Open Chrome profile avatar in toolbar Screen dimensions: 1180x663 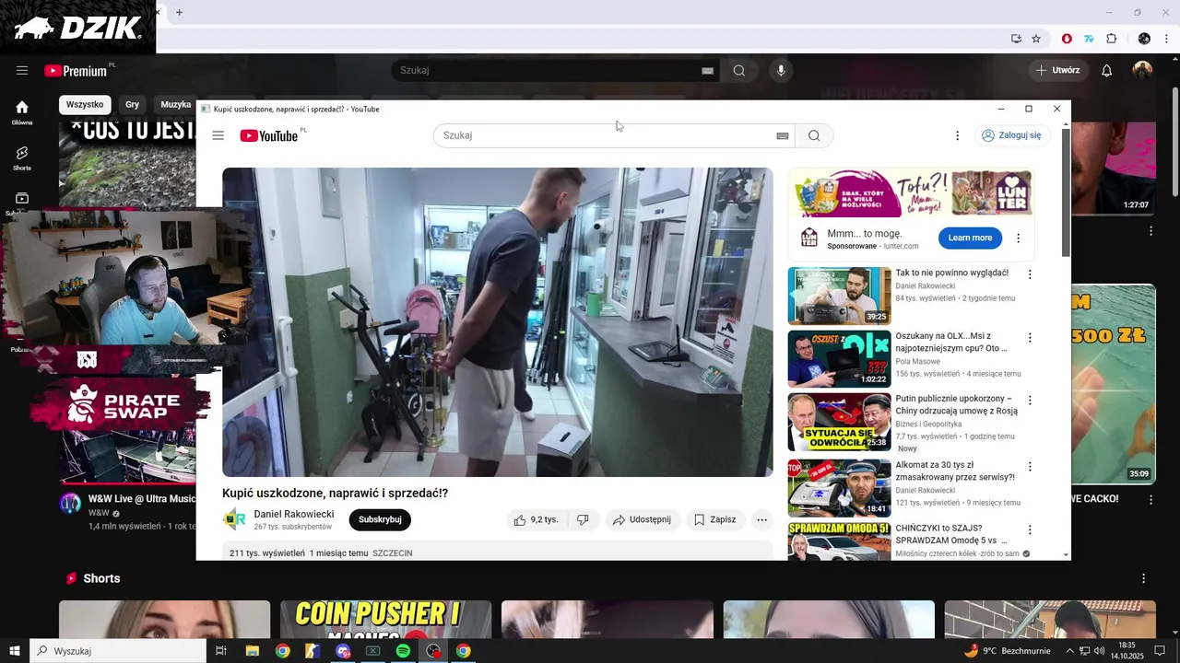coord(1144,39)
